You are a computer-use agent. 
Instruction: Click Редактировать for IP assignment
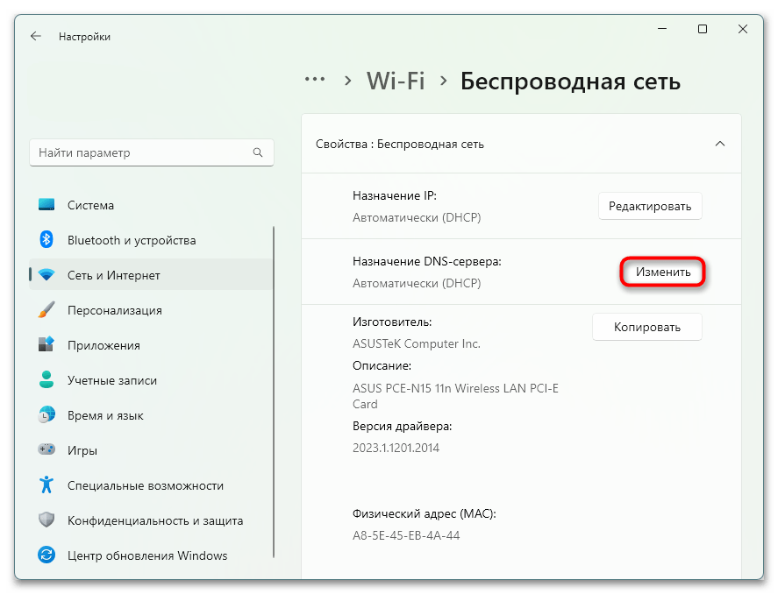pyautogui.click(x=650, y=206)
